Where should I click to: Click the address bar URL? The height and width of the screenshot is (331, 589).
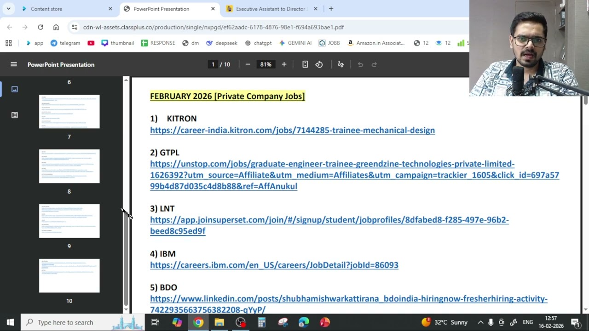coord(214,27)
